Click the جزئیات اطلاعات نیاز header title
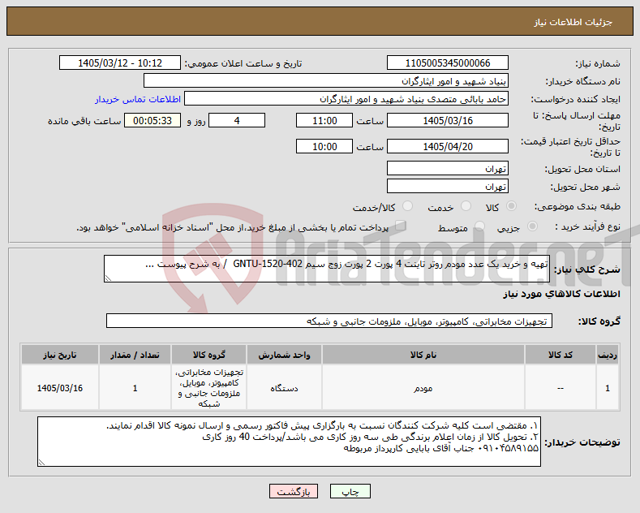The width and height of the screenshot is (640, 513). (573, 22)
